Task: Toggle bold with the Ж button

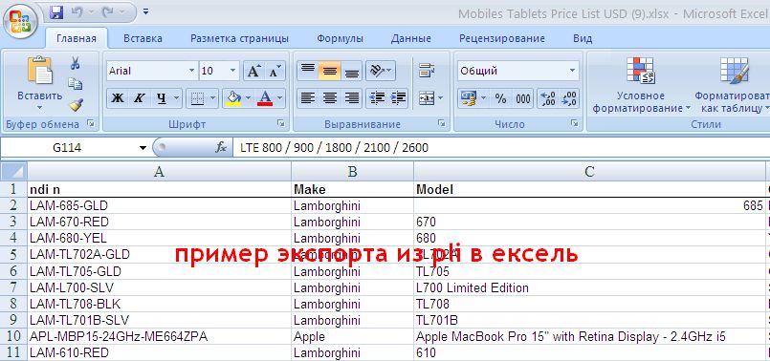Action: (x=117, y=98)
